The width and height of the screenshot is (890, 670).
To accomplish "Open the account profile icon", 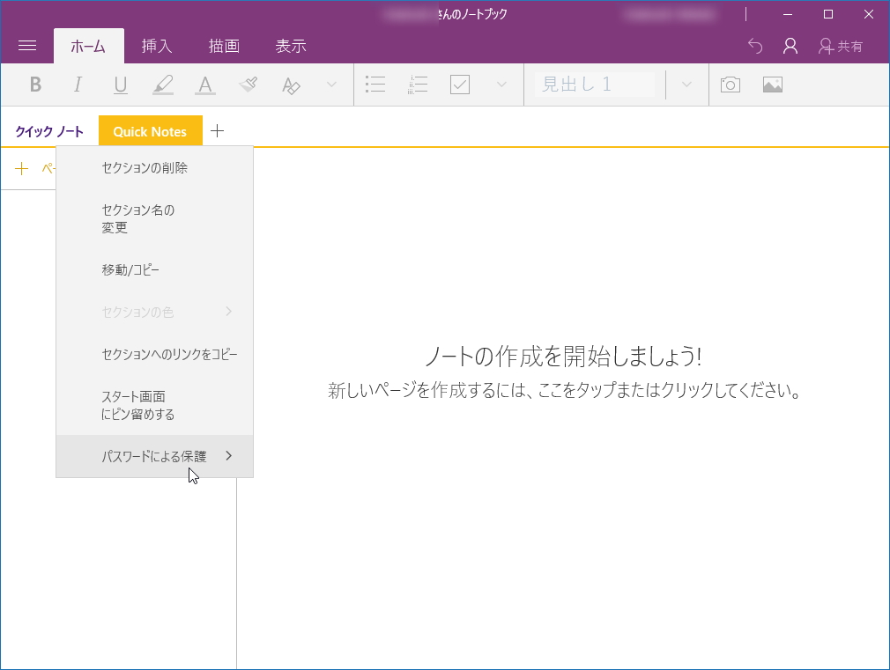I will click(790, 46).
